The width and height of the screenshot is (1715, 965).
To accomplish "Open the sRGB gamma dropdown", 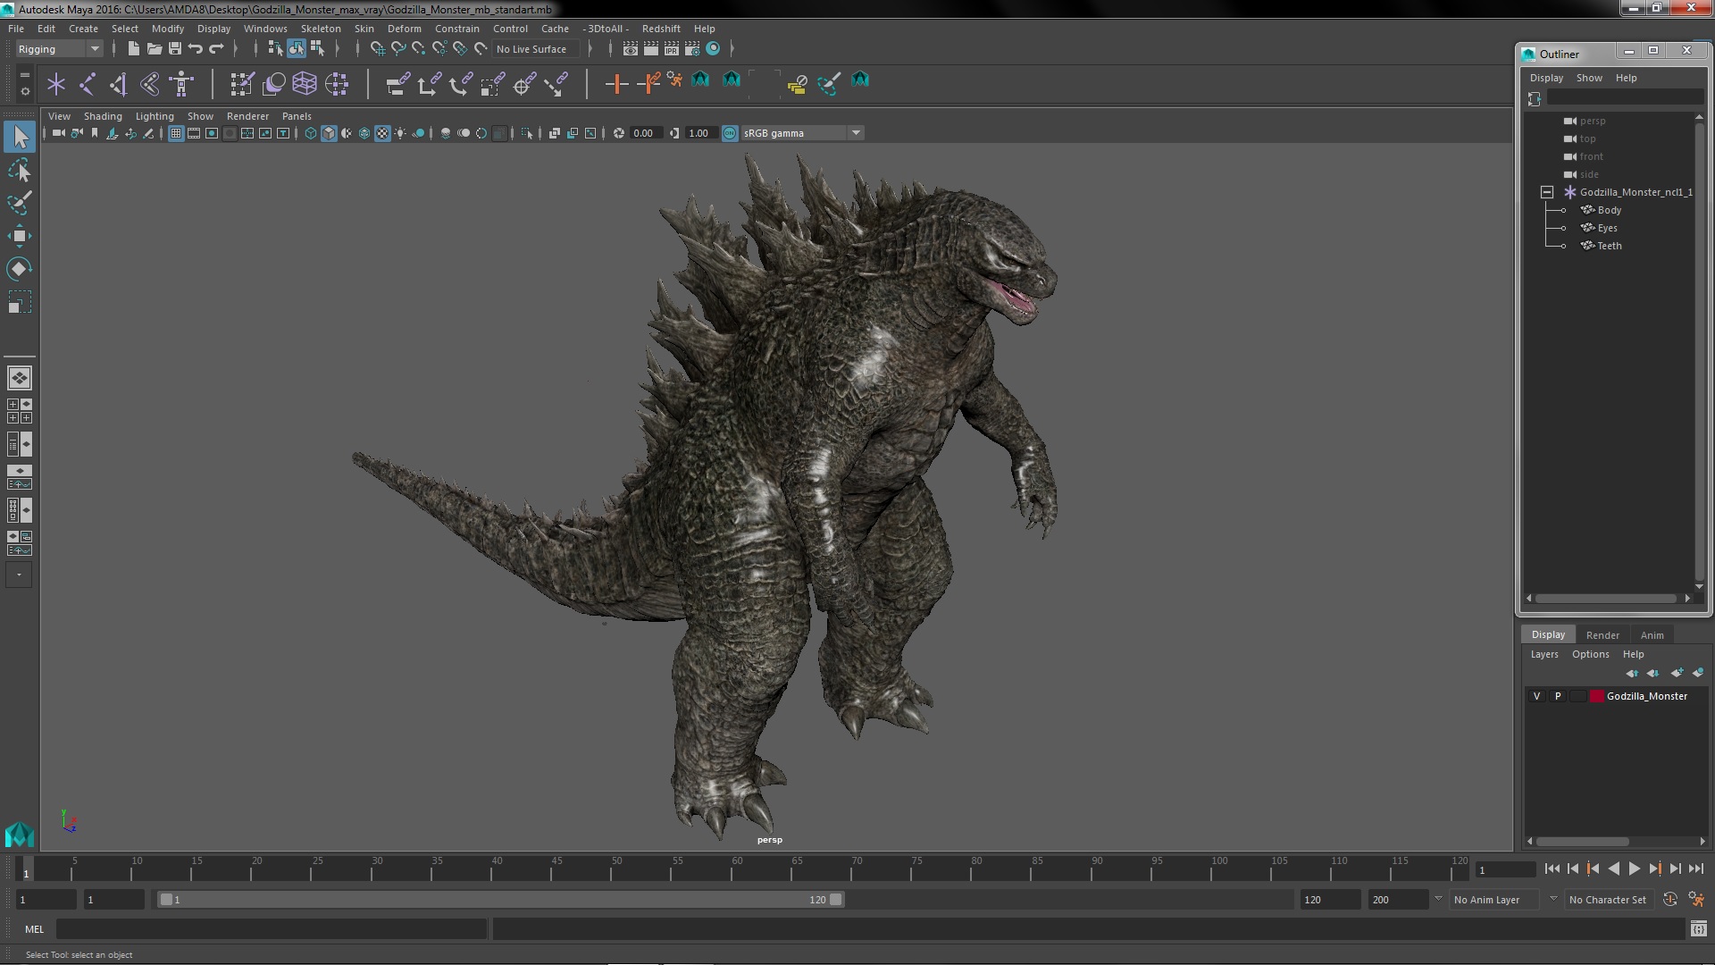I will point(802,133).
